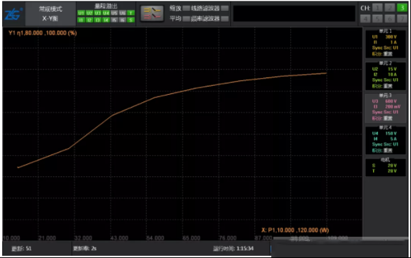Toggle the 平均 averaging indicator
411x258 pixels.
(186, 19)
